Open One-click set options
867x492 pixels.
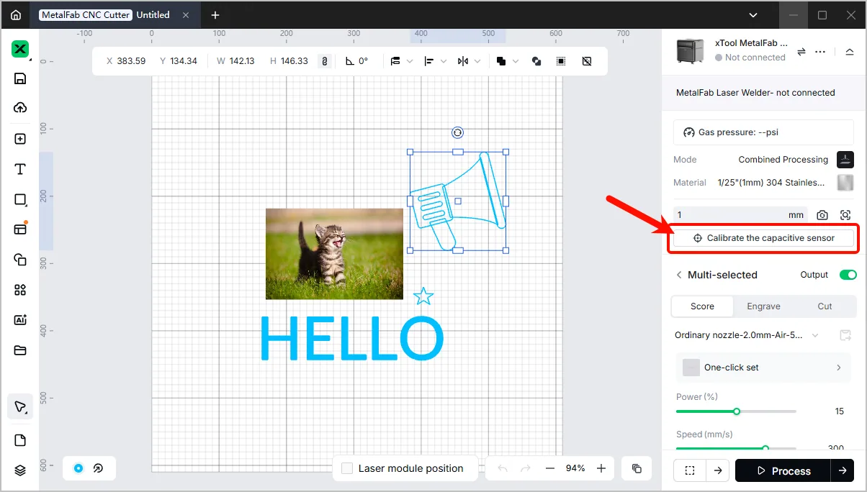tap(763, 368)
